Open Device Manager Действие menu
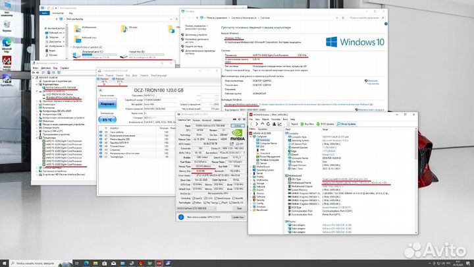This screenshot has height=267, width=474. 45,68
